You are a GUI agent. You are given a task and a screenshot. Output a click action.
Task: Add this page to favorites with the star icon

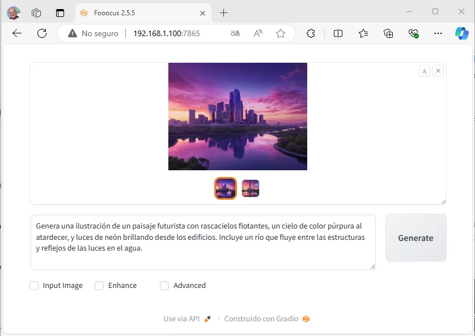[281, 33]
